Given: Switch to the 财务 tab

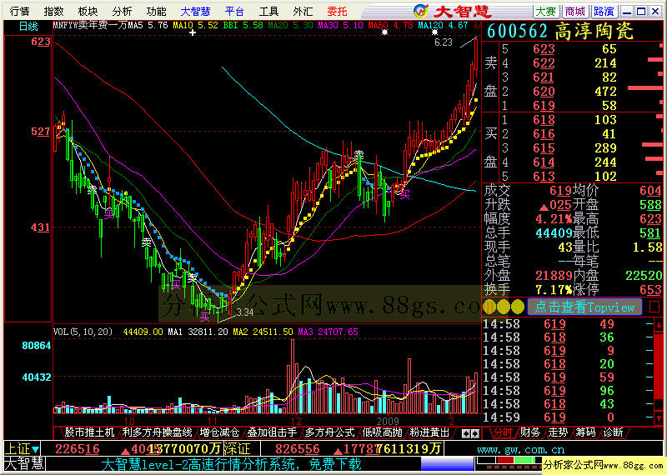Looking at the screenshot, I should point(530,432).
